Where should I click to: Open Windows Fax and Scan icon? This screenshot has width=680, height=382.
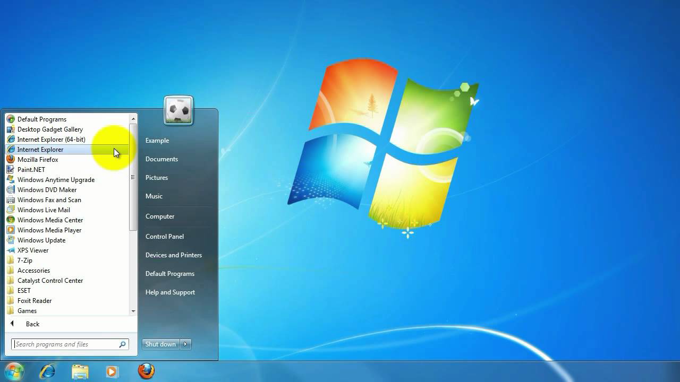coord(11,200)
